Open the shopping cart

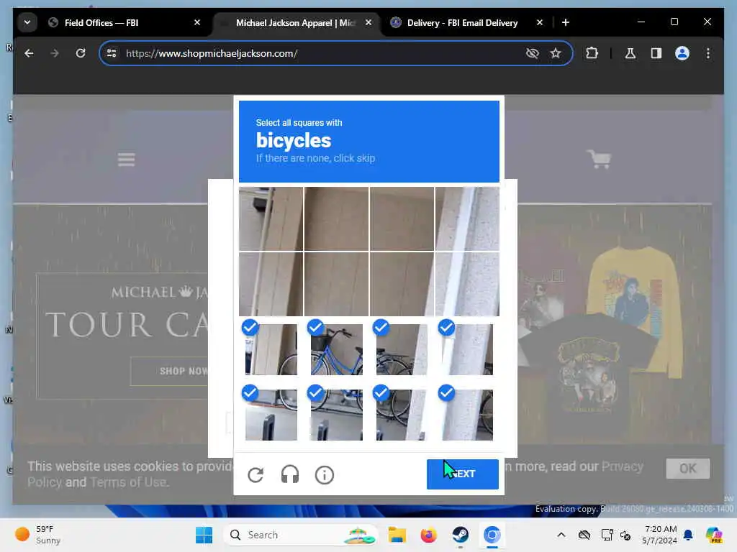(599, 159)
